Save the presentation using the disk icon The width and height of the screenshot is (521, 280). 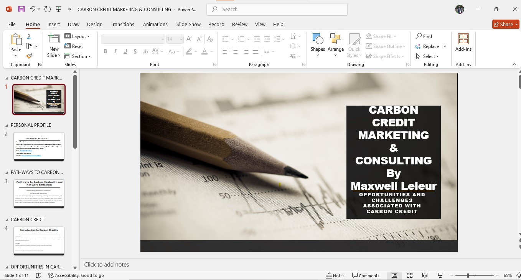21,9
